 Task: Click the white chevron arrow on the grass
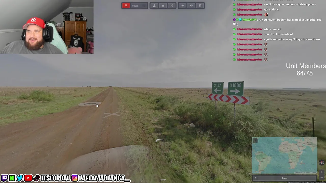coord(159,140)
